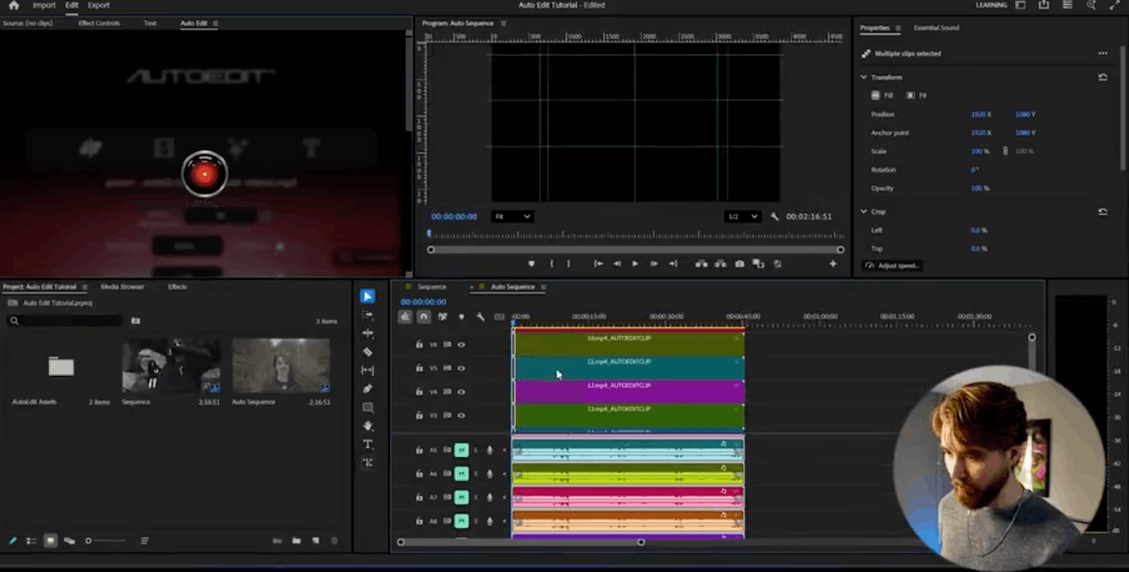Click the Adjust speed button

[x=893, y=265]
